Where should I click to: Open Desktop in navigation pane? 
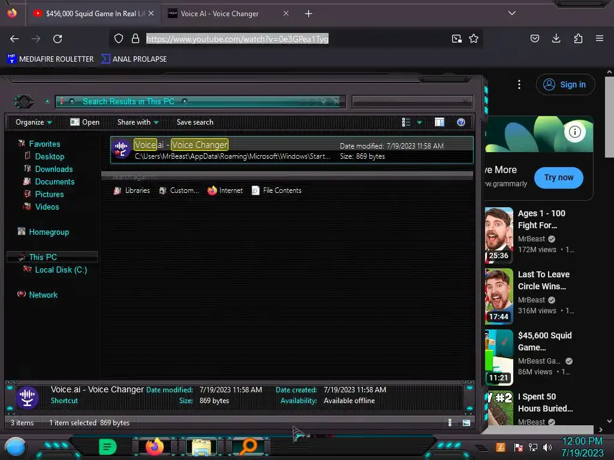(49, 156)
